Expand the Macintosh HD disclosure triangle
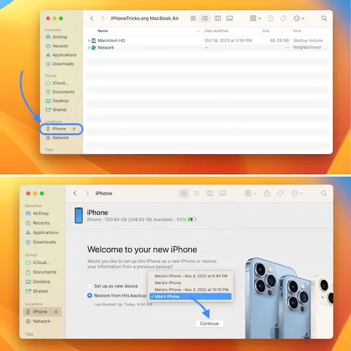351x351 pixels. coord(89,40)
